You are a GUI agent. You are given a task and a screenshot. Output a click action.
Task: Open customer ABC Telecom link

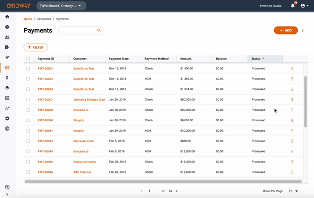tap(82, 172)
